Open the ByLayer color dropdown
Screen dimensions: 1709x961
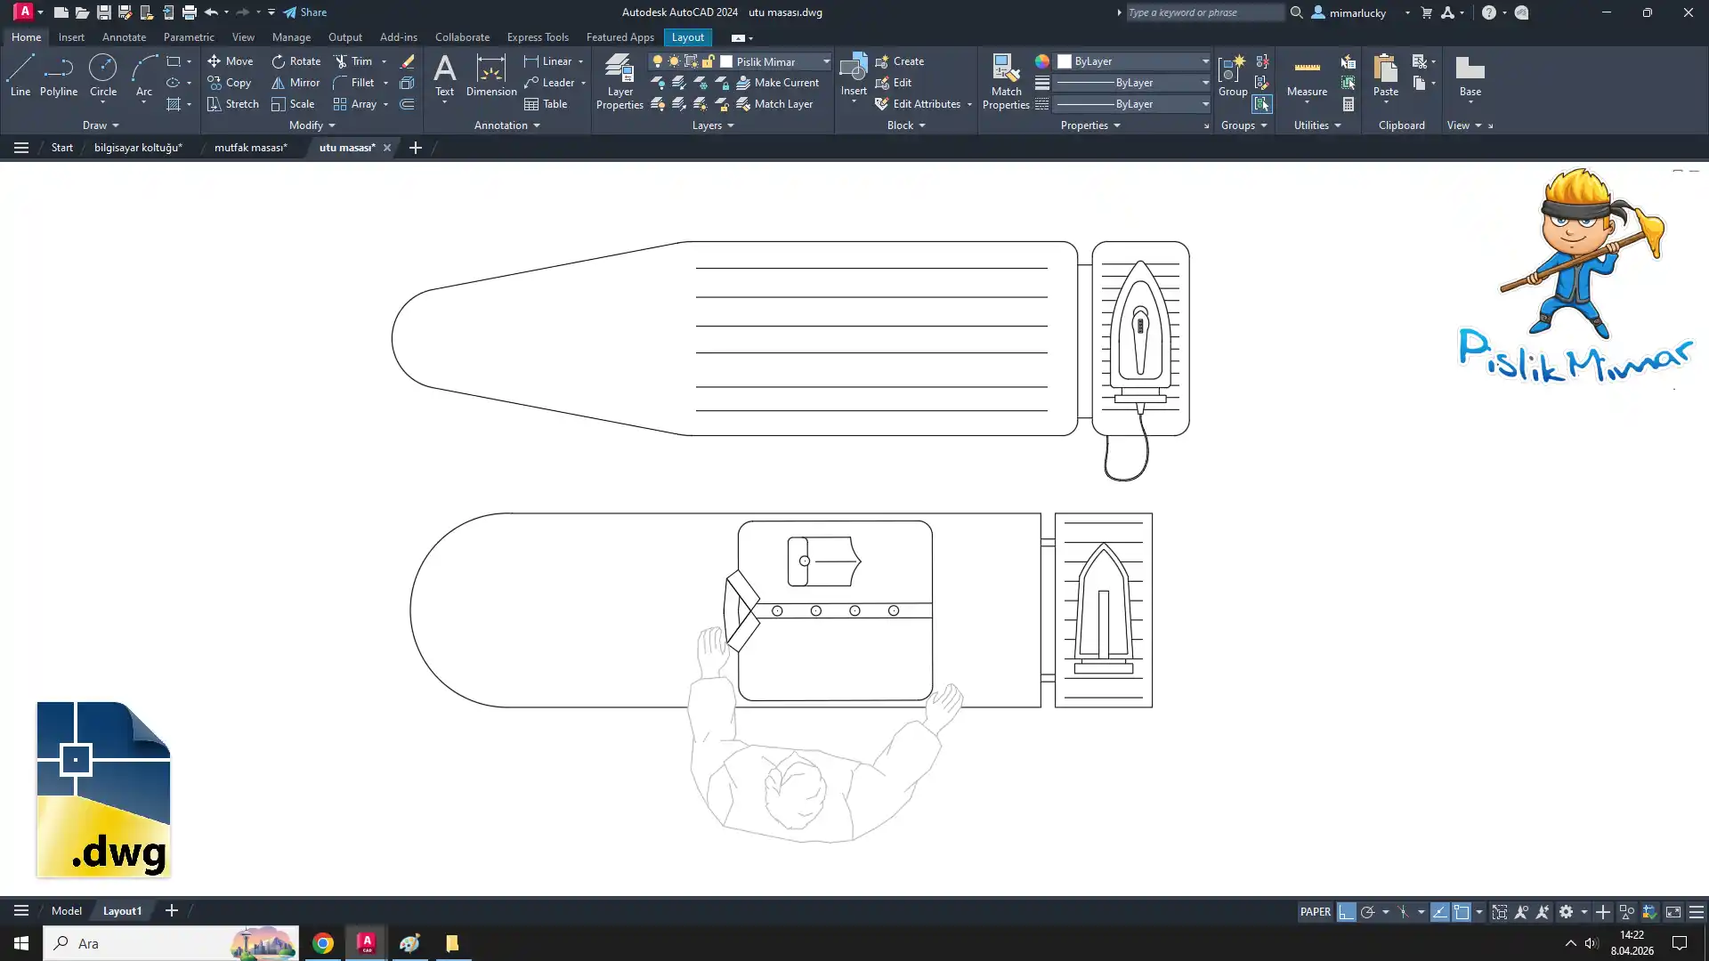tap(1205, 61)
